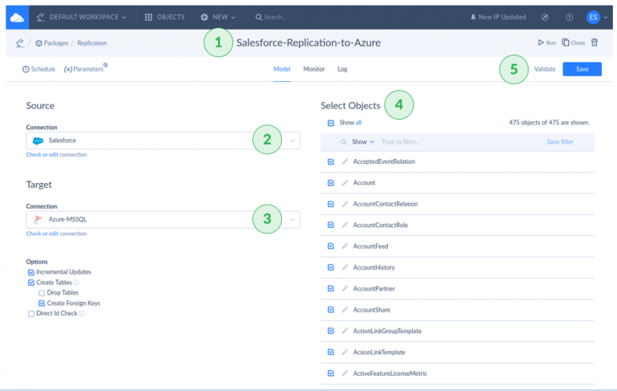Uncheck the AccountHistory object checkbox
Image resolution: width=617 pixels, height=391 pixels.
(331, 267)
